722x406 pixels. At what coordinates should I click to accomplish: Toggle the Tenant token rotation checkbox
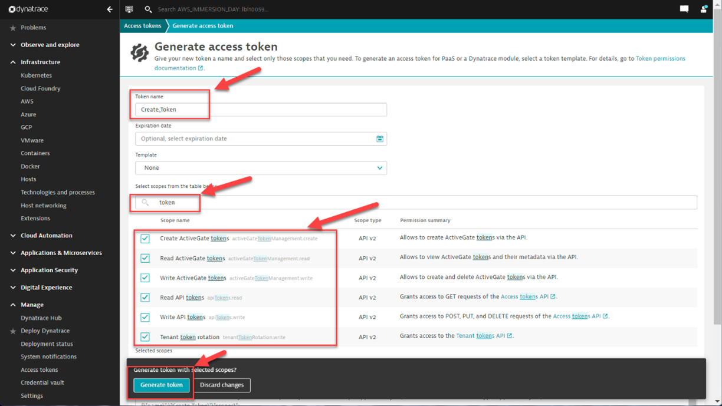145,337
